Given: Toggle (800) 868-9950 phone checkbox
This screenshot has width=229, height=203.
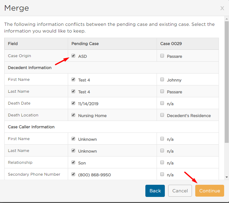Looking at the screenshot, I should click(73, 174).
